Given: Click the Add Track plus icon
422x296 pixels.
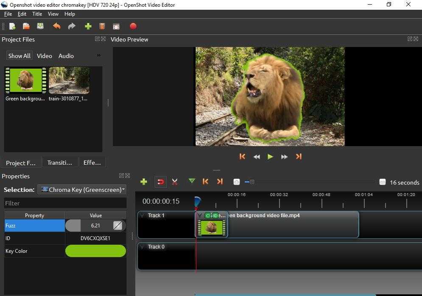Looking at the screenshot, I should pos(144,182).
